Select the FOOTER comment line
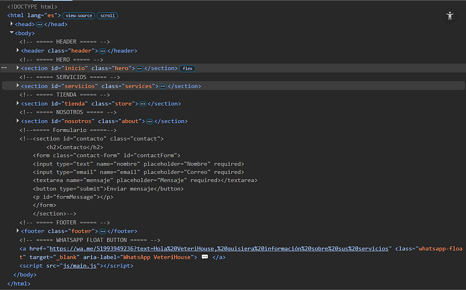The width and height of the screenshot is (466, 290). coord(64,222)
